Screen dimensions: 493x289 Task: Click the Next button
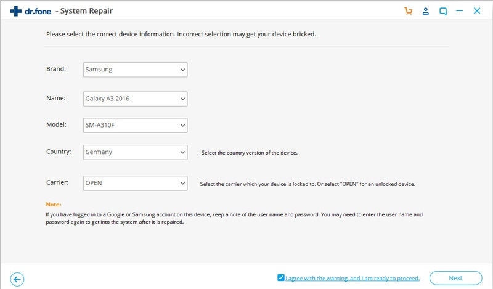coord(455,278)
